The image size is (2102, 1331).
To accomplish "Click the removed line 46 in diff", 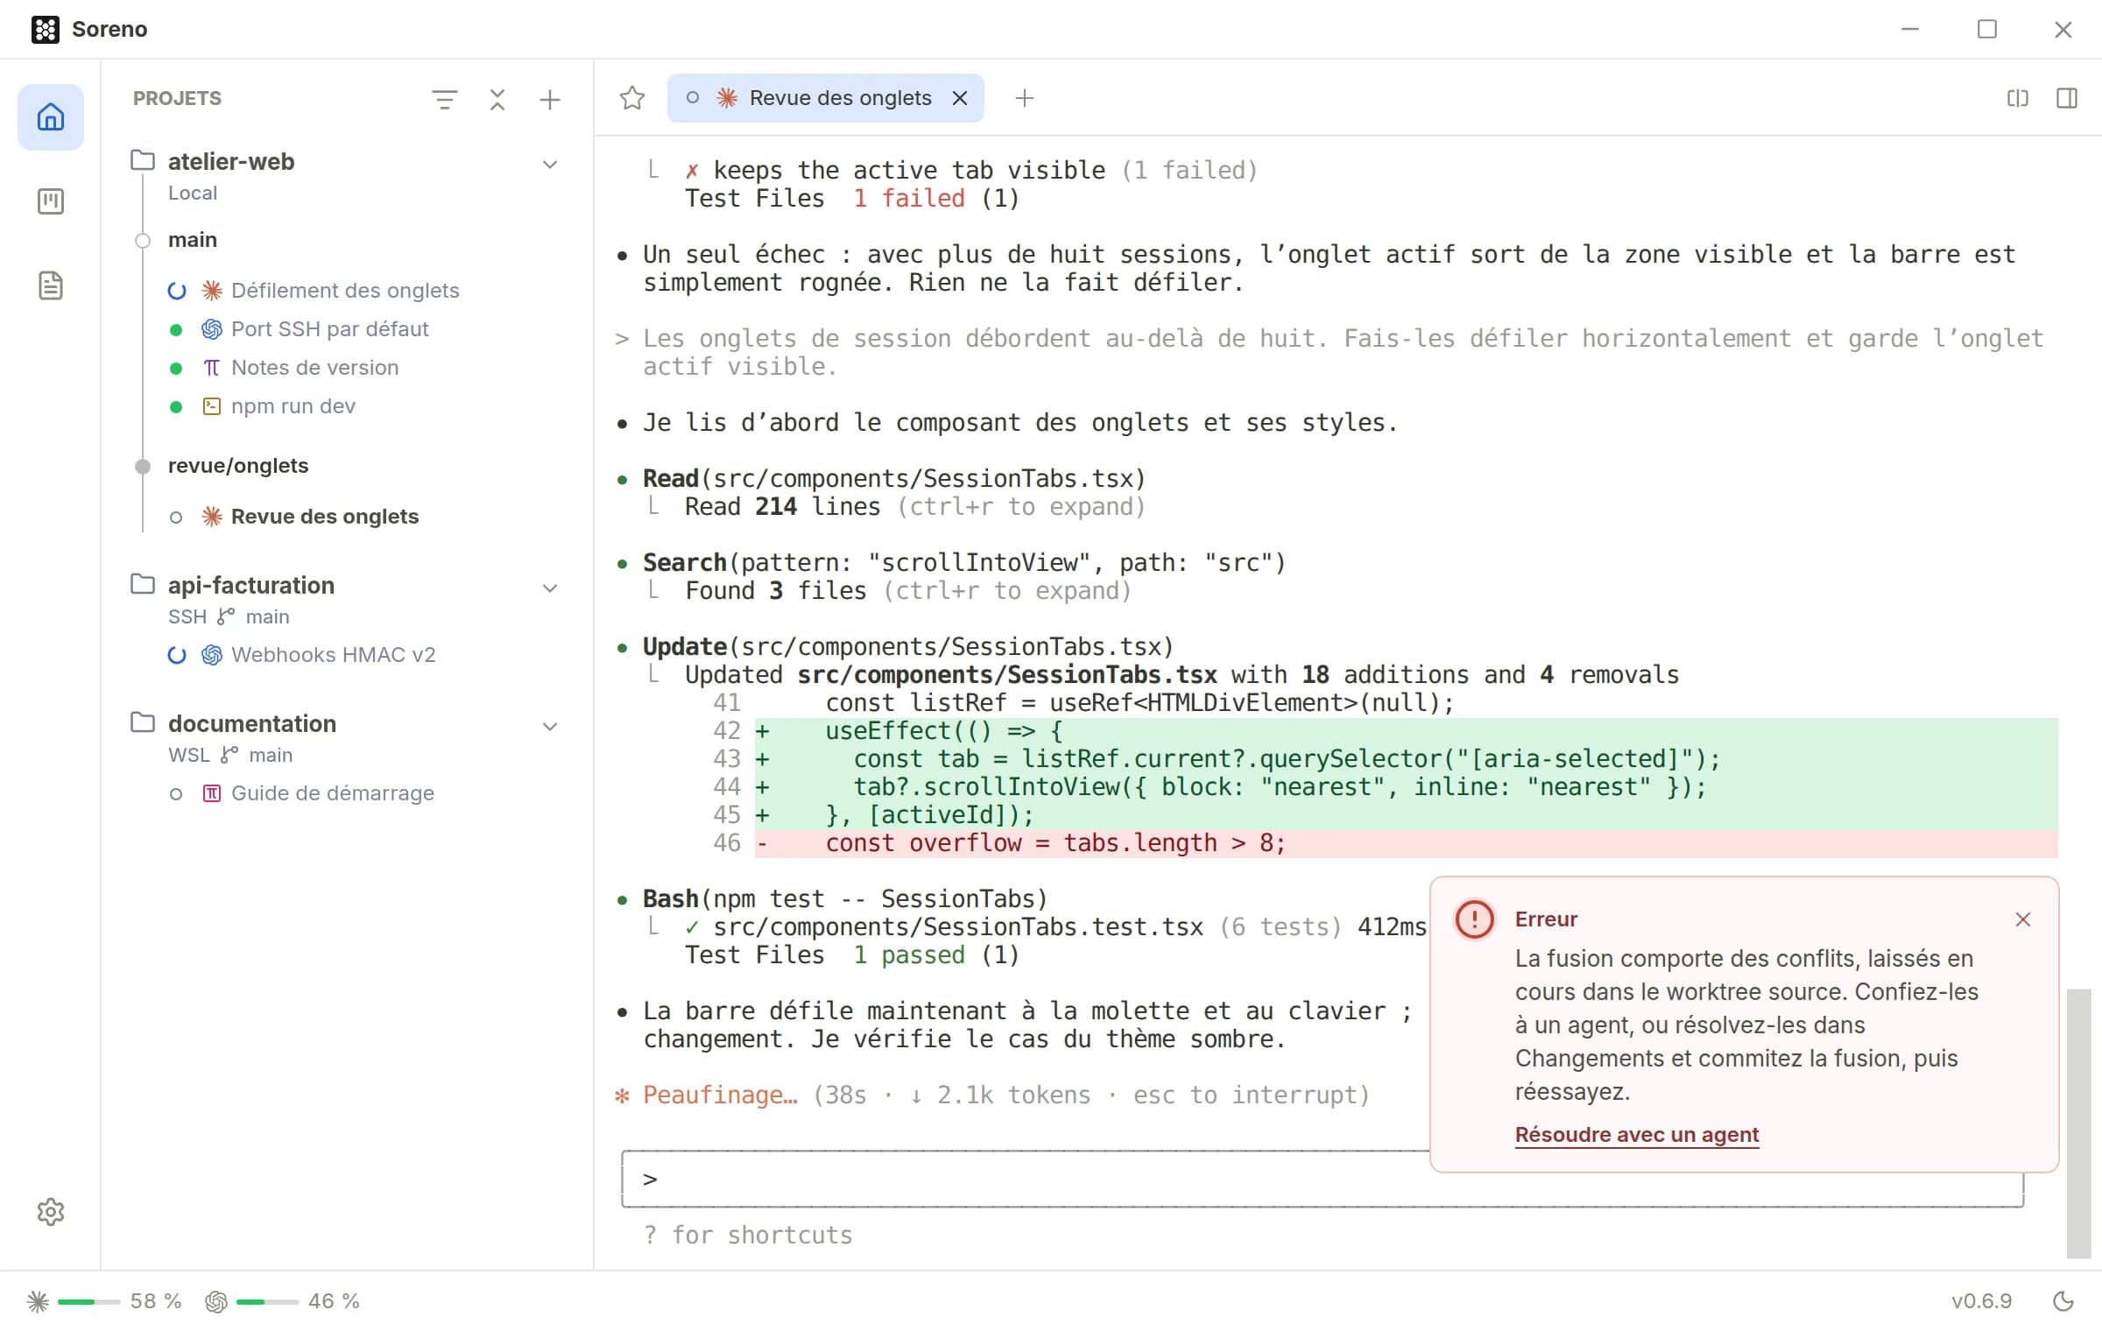I will (x=1407, y=843).
